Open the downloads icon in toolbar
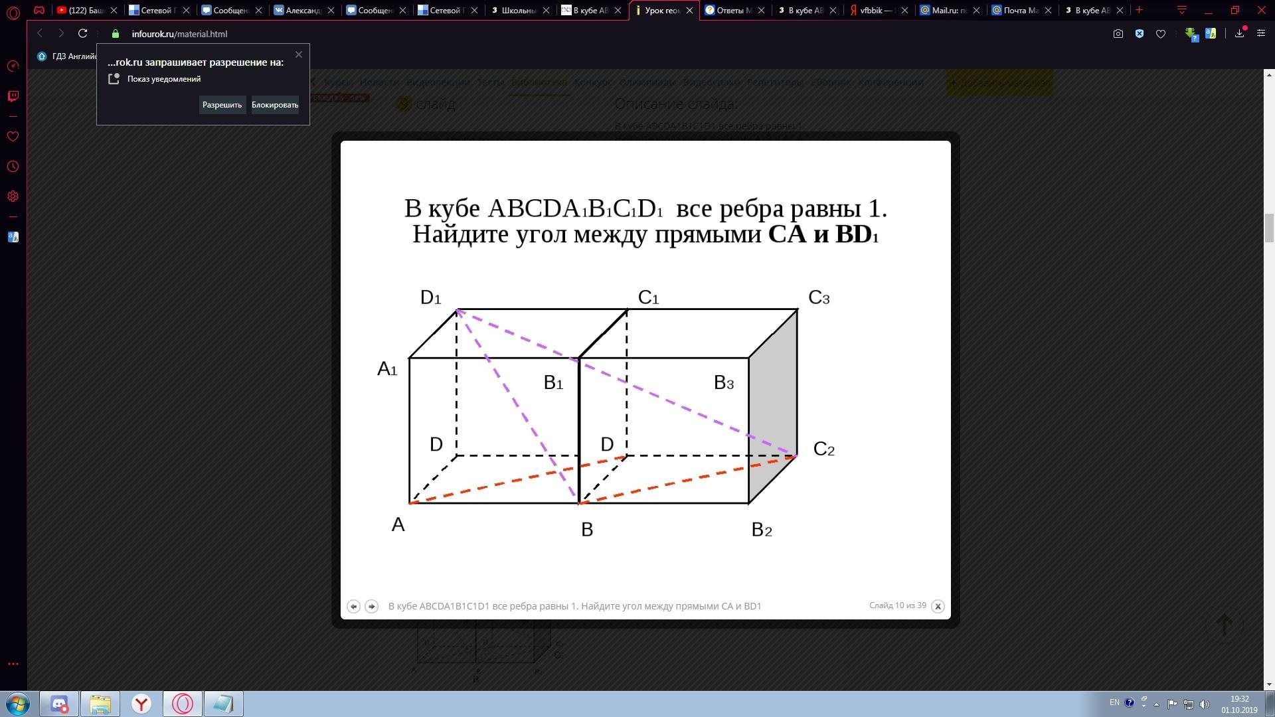Image resolution: width=1275 pixels, height=717 pixels. [x=1239, y=33]
